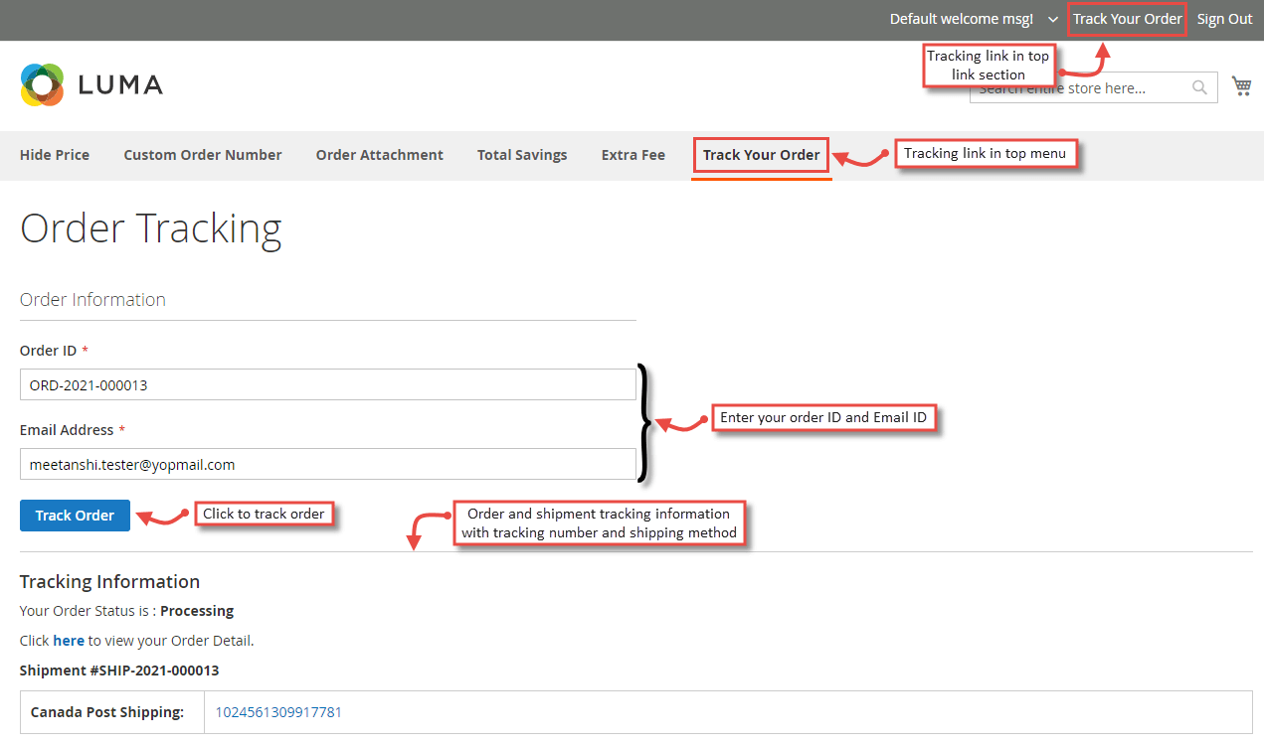The width and height of the screenshot is (1264, 745).
Task: Open Track Your Order from top link section
Action: (1127, 18)
